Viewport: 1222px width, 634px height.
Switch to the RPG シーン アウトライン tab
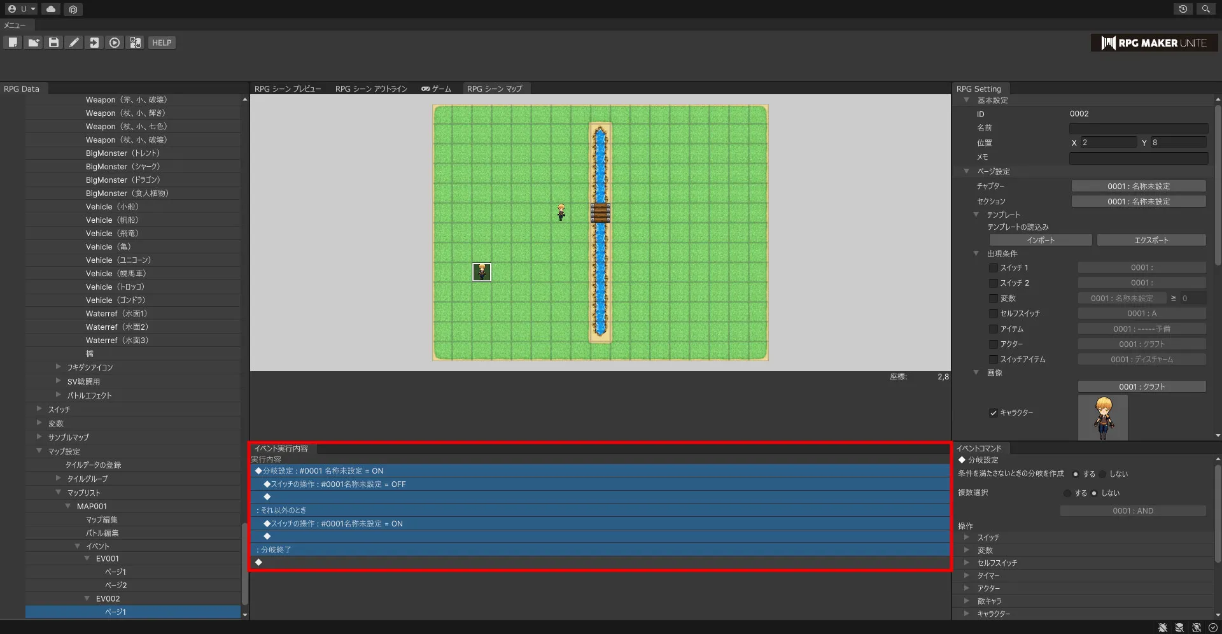[x=371, y=89]
